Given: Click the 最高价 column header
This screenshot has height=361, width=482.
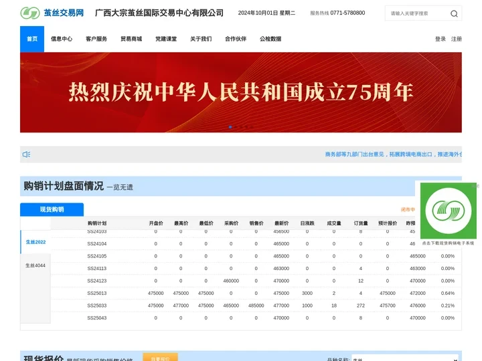Looking at the screenshot, I should [x=181, y=223].
